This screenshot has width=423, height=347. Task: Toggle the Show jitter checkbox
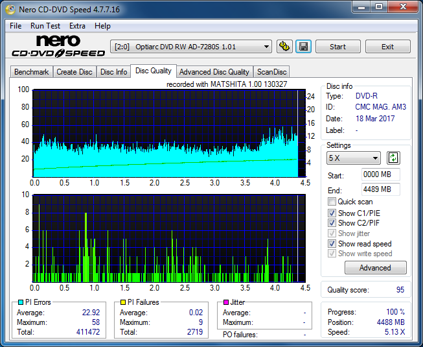pos(332,233)
